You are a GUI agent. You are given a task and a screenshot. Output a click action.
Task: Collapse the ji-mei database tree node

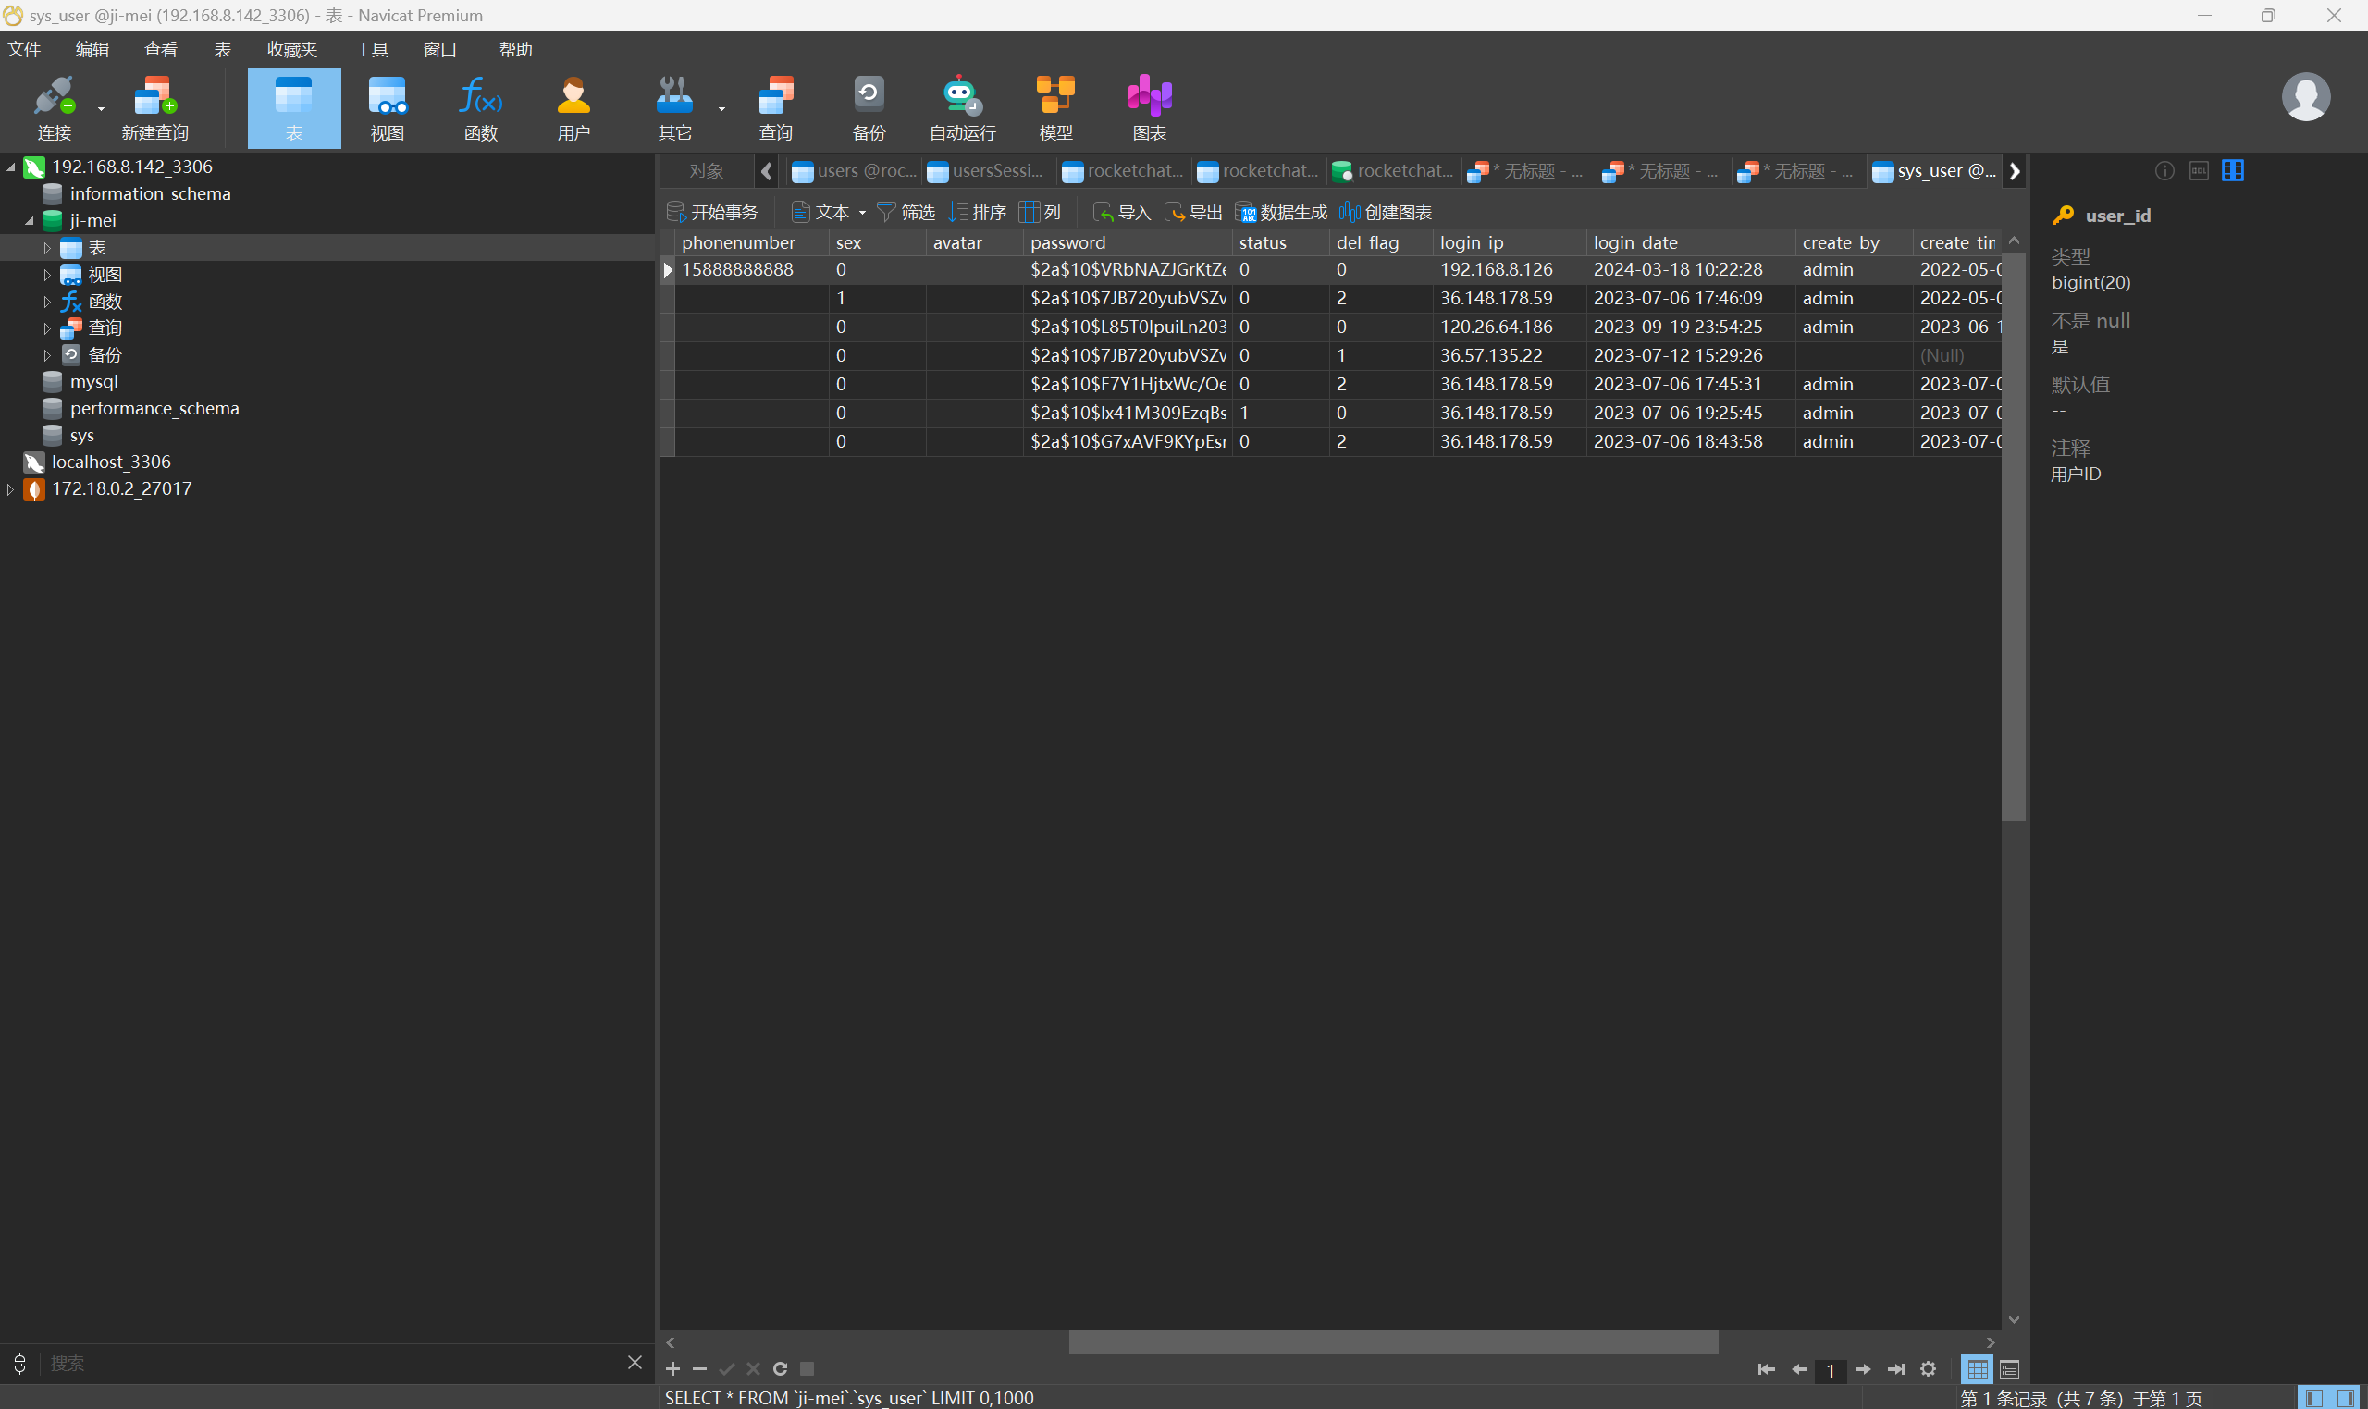point(29,220)
